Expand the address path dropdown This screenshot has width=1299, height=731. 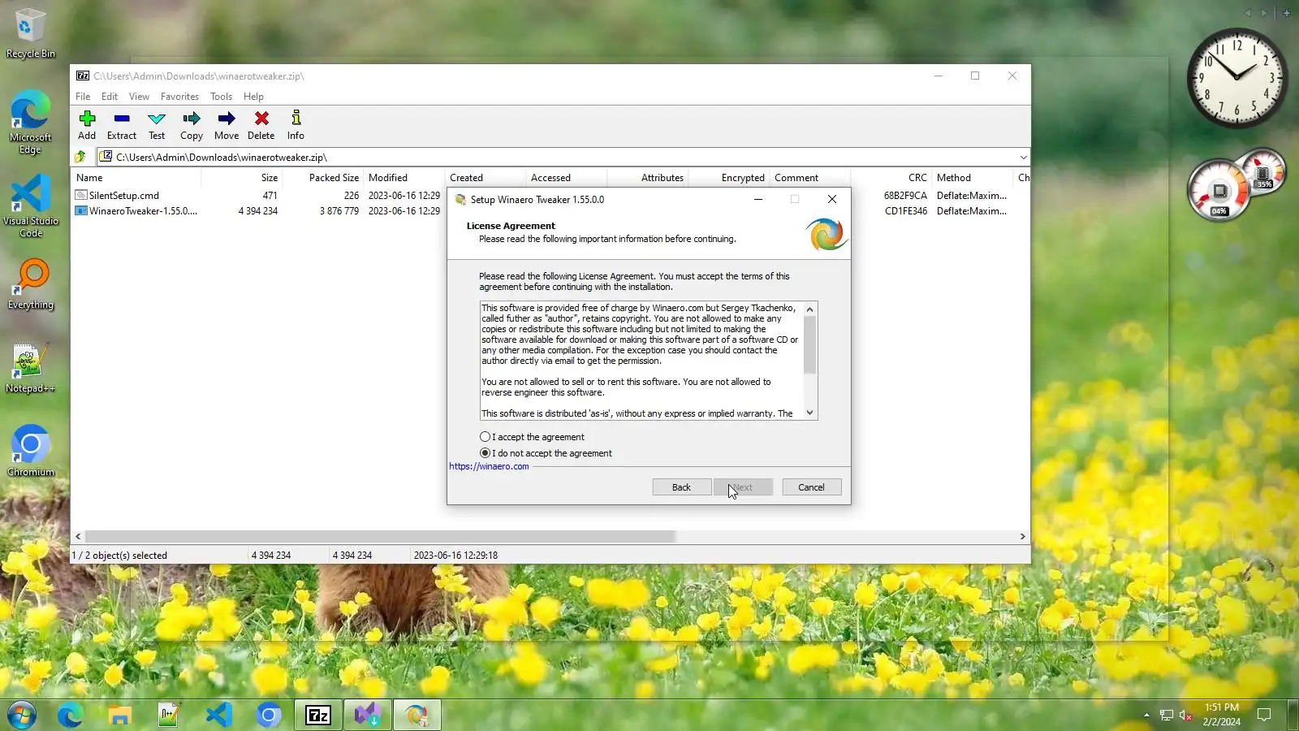coord(1023,158)
